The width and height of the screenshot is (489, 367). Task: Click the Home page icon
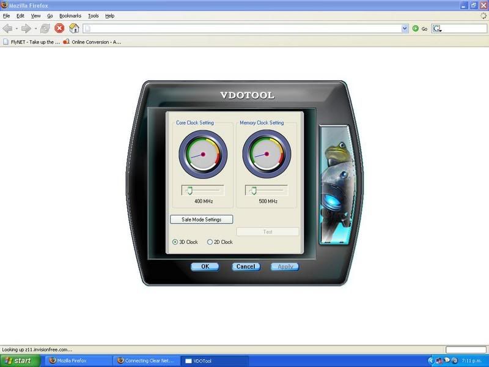click(x=74, y=28)
